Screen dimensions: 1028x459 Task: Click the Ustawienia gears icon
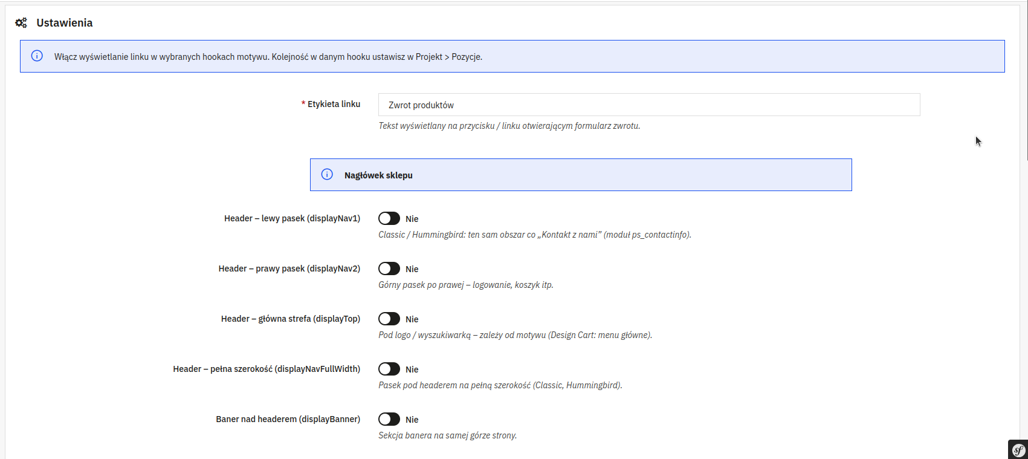tap(21, 23)
